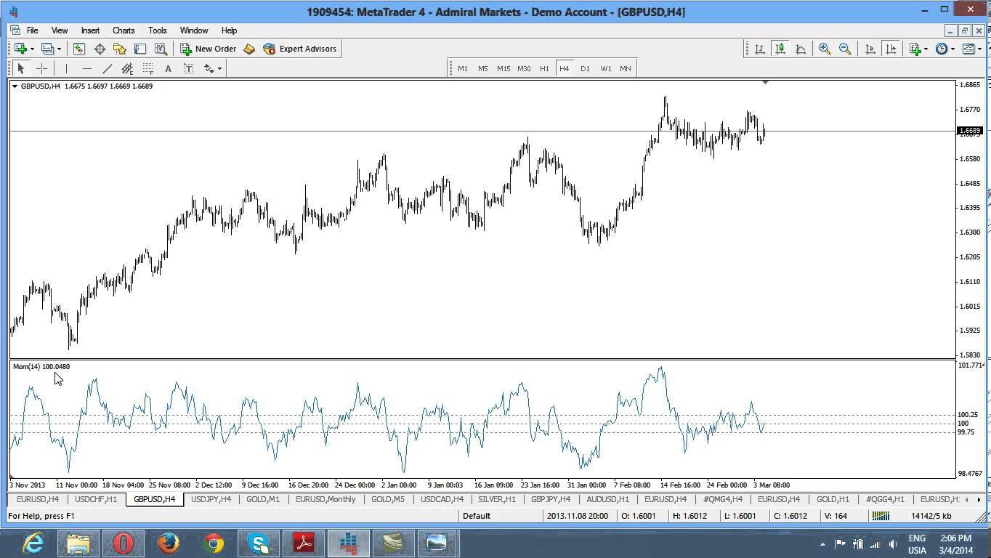This screenshot has width=991, height=558.
Task: Open a new chart window
Action: click(20, 49)
